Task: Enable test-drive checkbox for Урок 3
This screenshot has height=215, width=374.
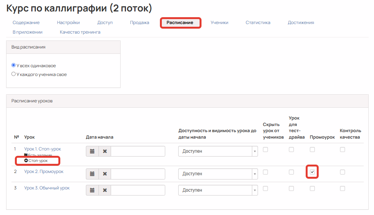Action: [291, 189]
